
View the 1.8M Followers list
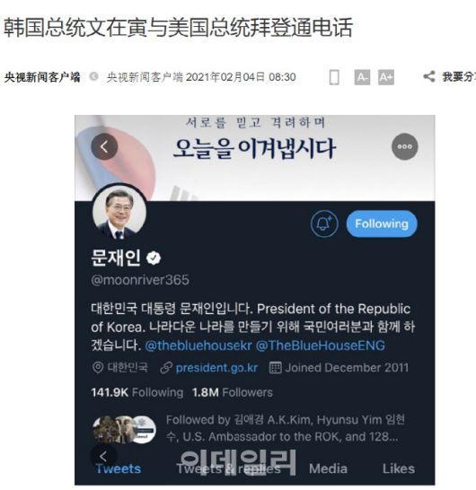[x=233, y=392]
